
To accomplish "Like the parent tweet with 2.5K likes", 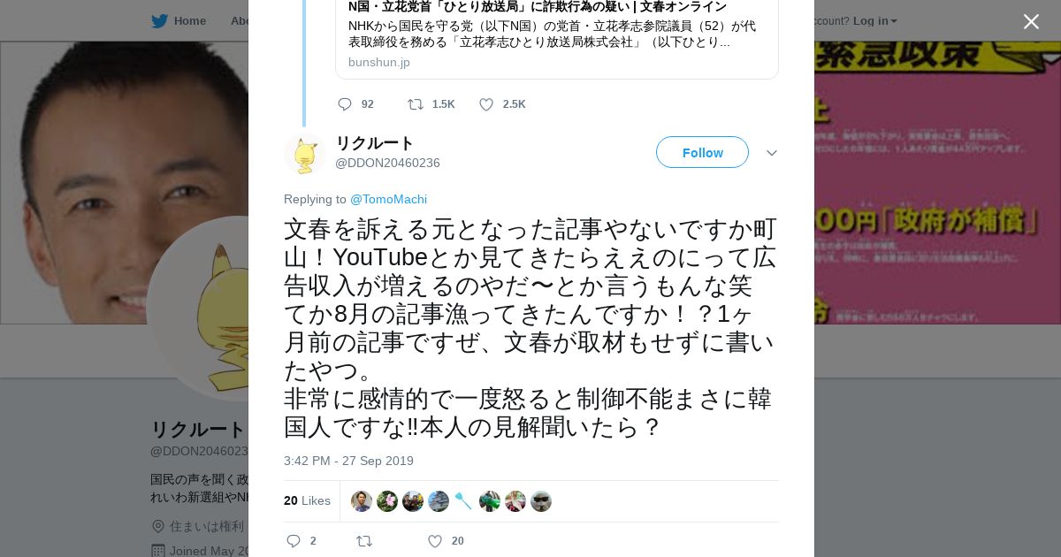I will (x=486, y=104).
